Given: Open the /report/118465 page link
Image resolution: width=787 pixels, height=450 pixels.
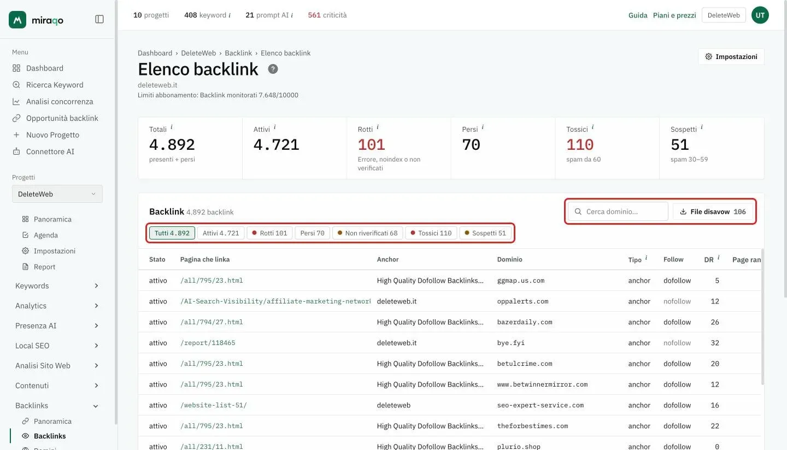Looking at the screenshot, I should coord(208,343).
